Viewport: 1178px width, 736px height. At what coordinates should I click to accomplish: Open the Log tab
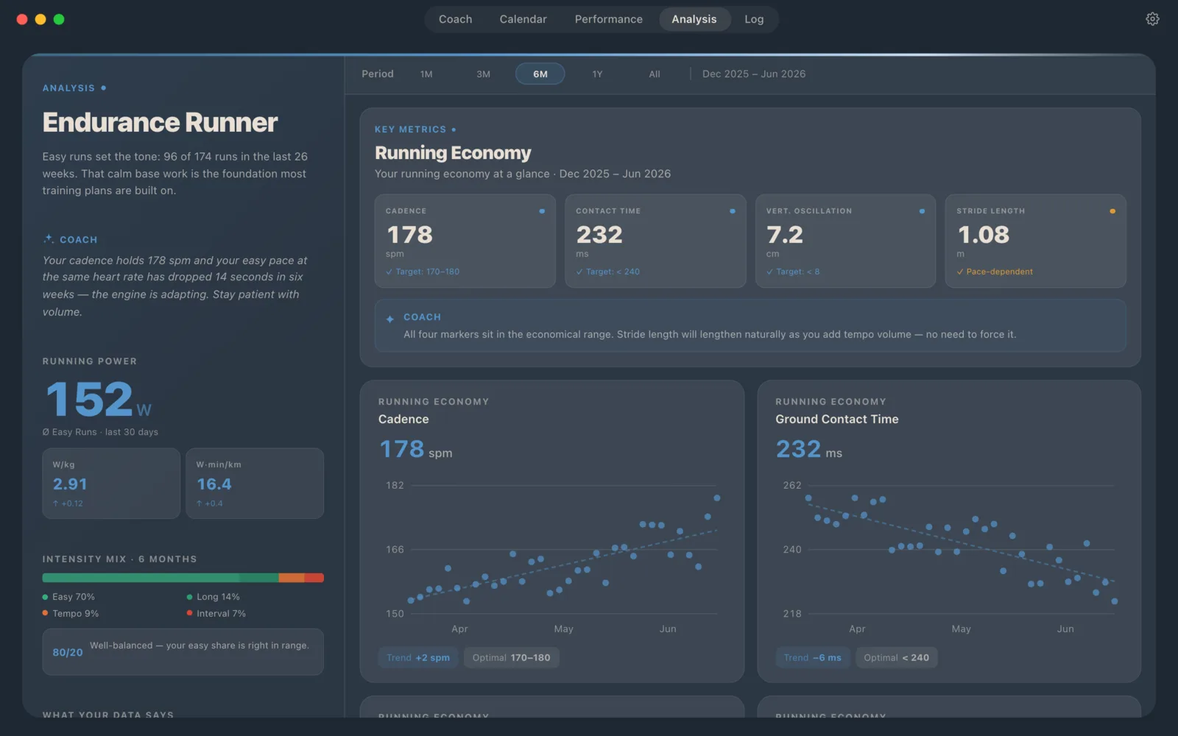coord(754,19)
